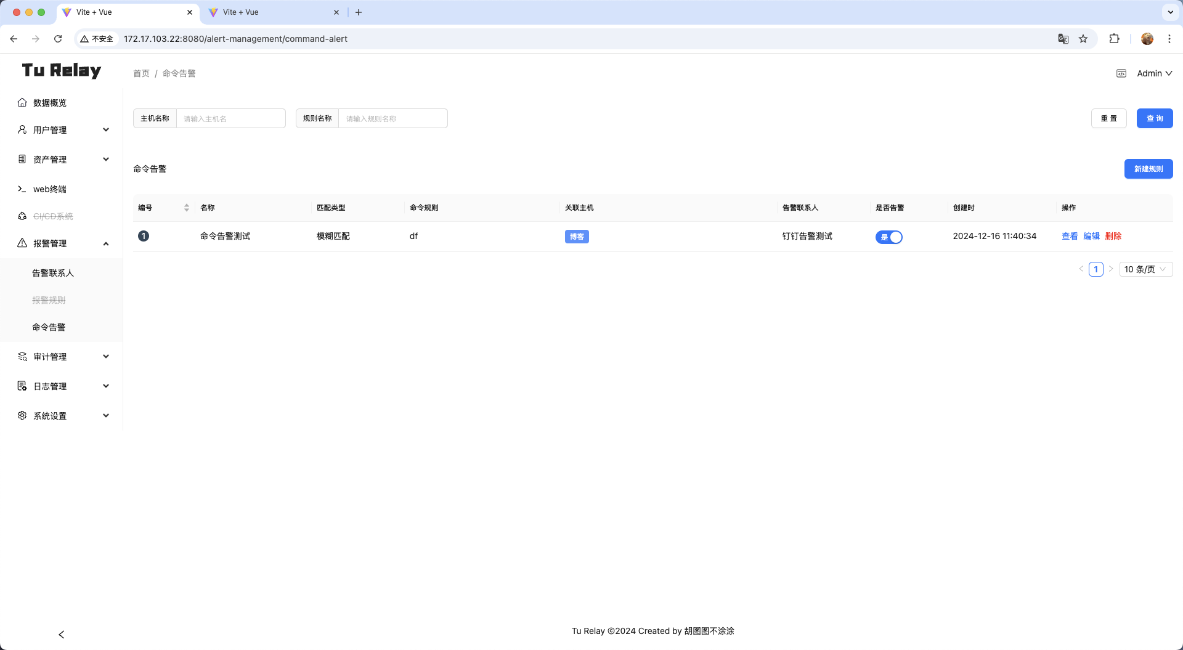
Task: Click the 删除 link in the table row
Action: (x=1113, y=236)
